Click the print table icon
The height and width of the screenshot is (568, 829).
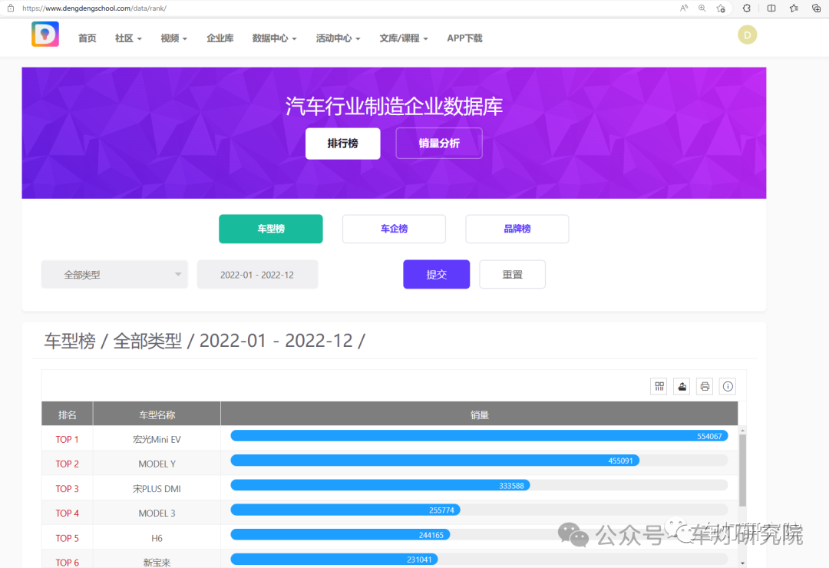click(705, 387)
